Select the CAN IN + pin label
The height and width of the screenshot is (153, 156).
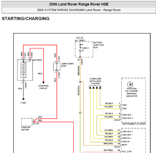tap(126, 138)
